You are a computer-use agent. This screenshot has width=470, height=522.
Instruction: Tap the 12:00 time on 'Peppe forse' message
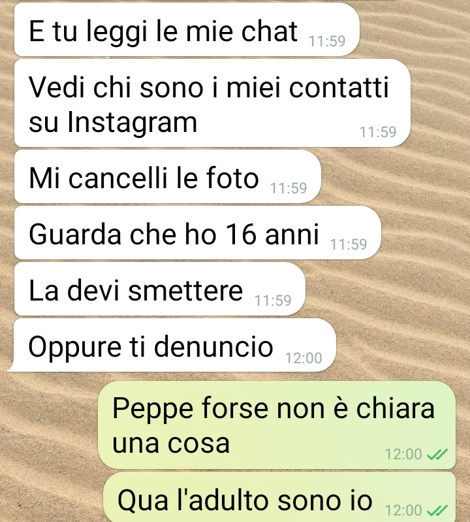click(x=403, y=455)
